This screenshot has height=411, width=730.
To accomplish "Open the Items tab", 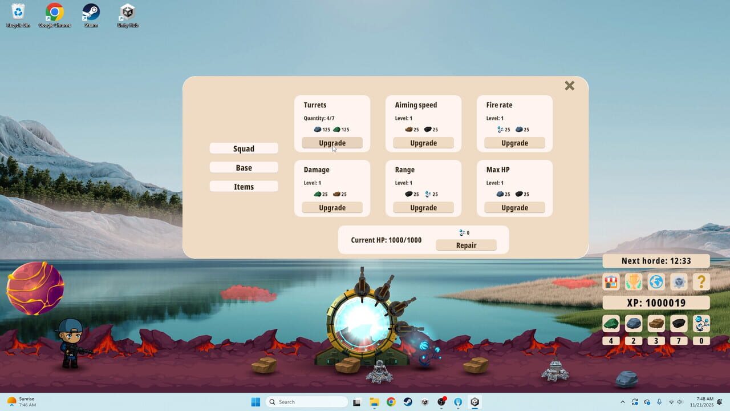I will click(244, 186).
